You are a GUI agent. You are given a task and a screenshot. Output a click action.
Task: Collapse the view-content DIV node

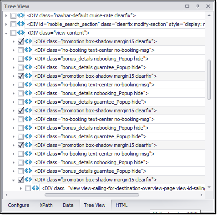click(x=6, y=33)
